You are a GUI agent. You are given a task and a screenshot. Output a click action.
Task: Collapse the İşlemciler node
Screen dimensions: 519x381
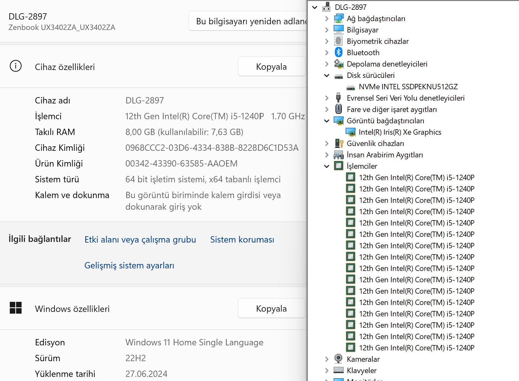tap(327, 166)
